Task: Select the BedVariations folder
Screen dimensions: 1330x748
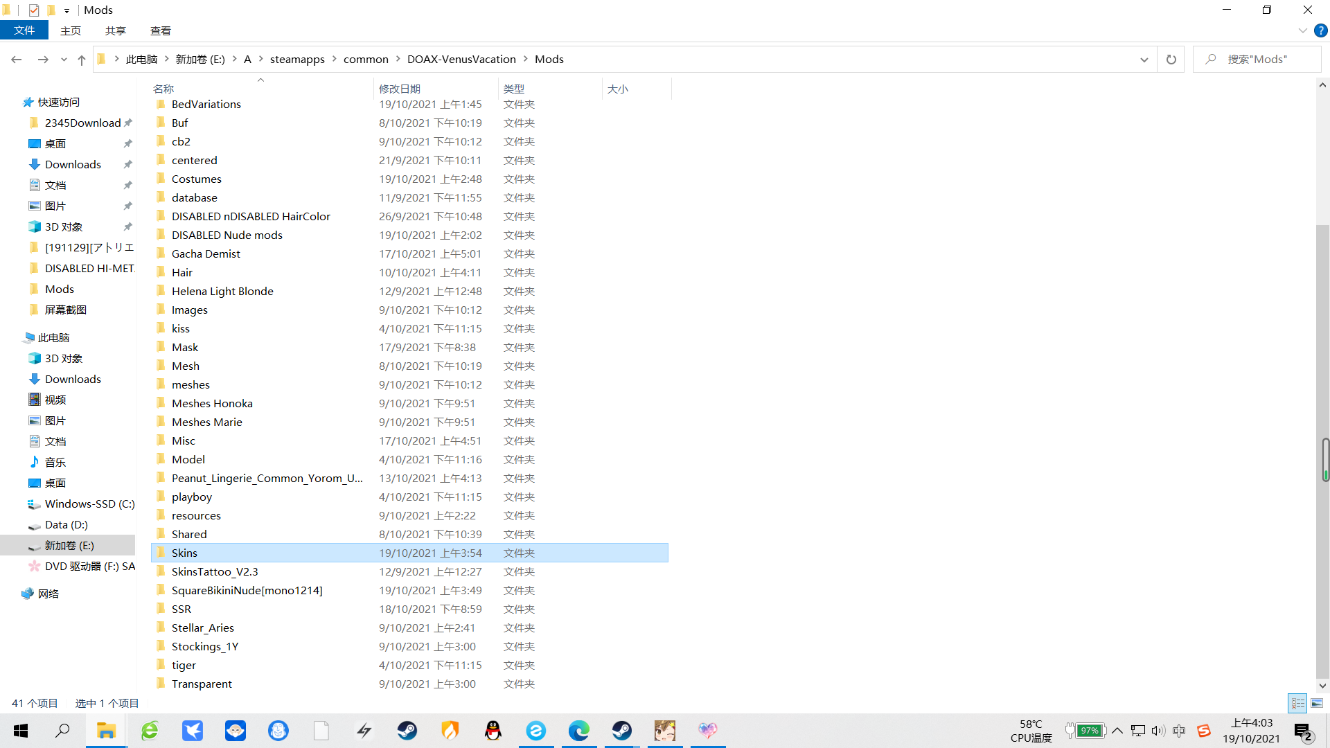Action: pos(206,104)
